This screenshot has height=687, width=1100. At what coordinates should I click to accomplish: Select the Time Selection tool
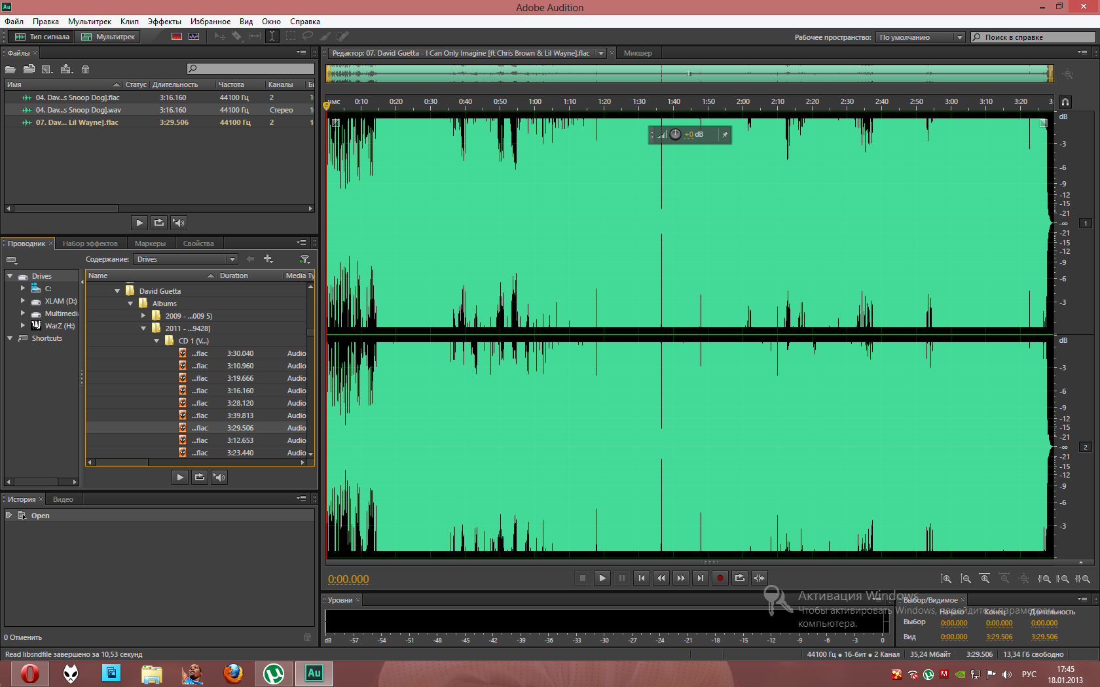[x=272, y=37]
